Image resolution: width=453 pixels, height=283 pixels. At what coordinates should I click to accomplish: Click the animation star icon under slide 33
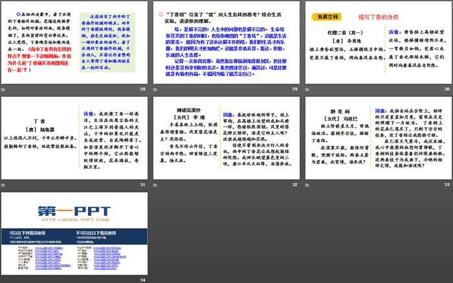point(307,185)
